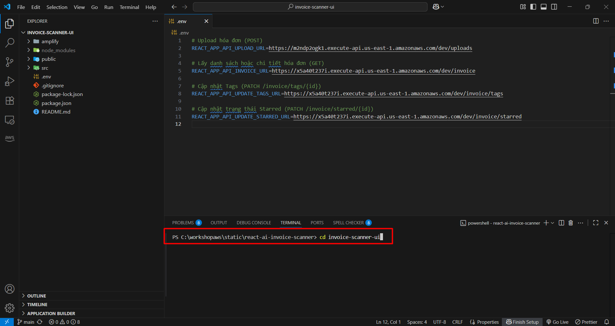
Task: Open the Extensions view
Action: click(9, 100)
